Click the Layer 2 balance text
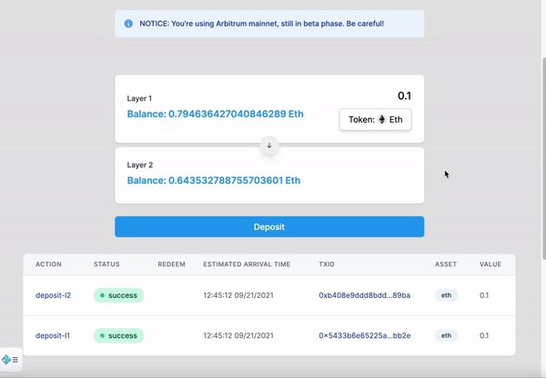The width and height of the screenshot is (546, 378). click(213, 181)
